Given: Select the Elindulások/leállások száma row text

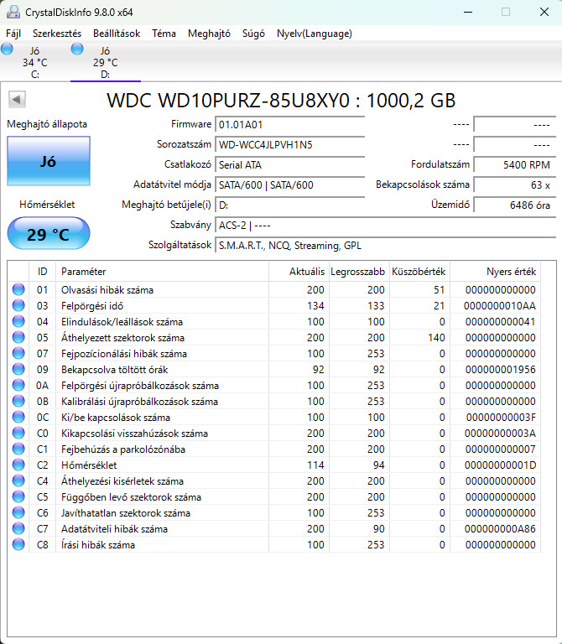Looking at the screenshot, I should pyautogui.click(x=122, y=322).
